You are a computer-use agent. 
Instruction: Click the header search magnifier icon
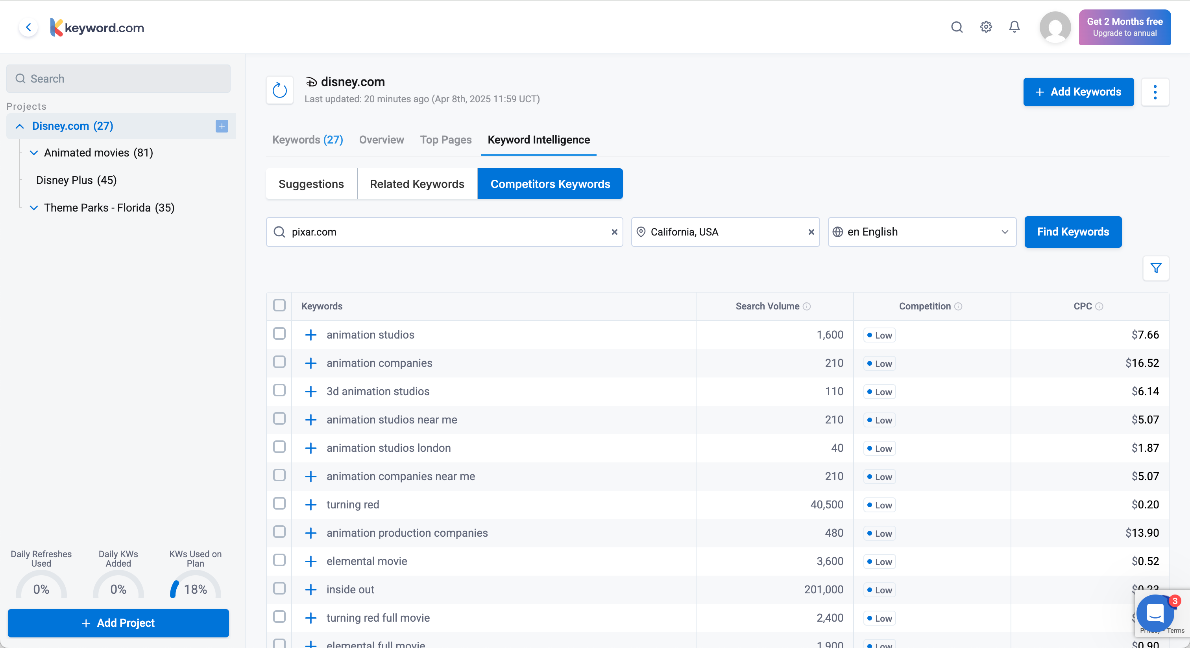957,27
